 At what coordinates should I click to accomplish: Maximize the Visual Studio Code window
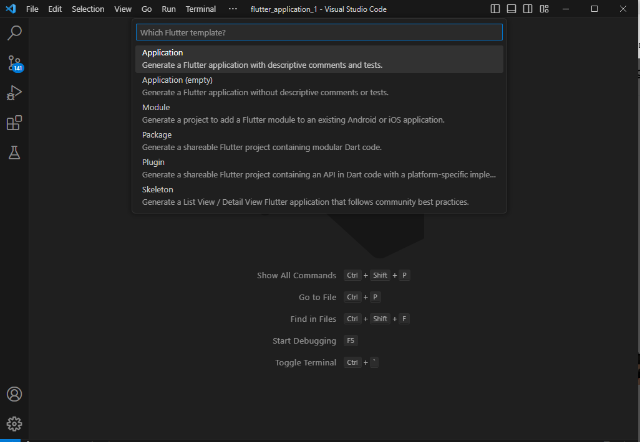coord(594,9)
